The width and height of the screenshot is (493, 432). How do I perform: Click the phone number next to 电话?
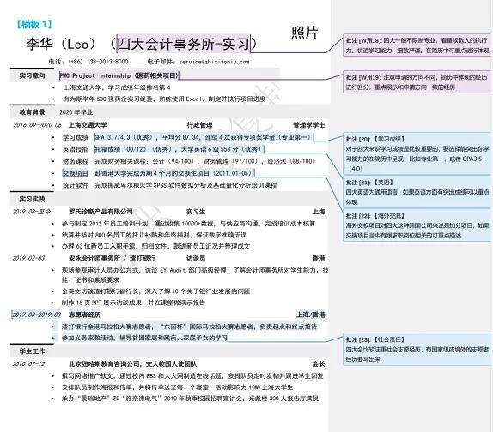coord(98,62)
